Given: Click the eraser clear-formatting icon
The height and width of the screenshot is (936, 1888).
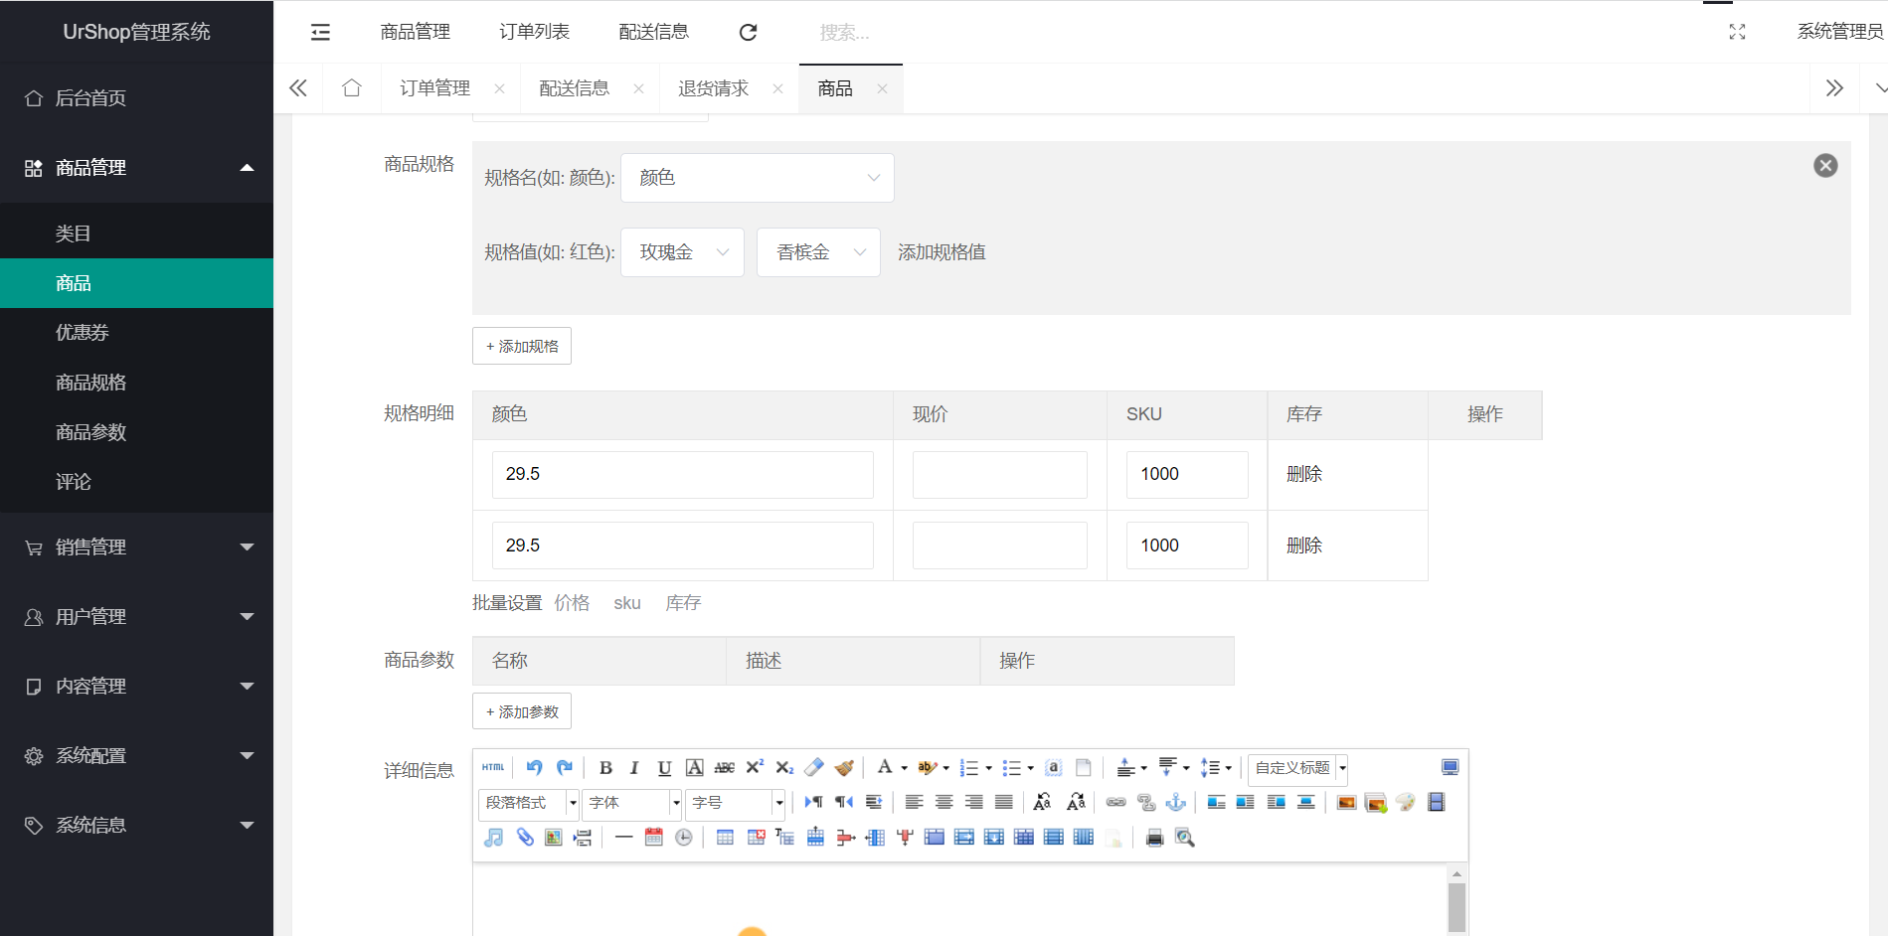Looking at the screenshot, I should click(x=814, y=768).
